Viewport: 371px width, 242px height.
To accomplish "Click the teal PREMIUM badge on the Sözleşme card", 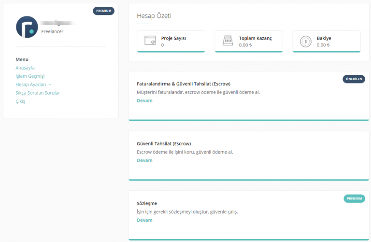I will tap(354, 199).
